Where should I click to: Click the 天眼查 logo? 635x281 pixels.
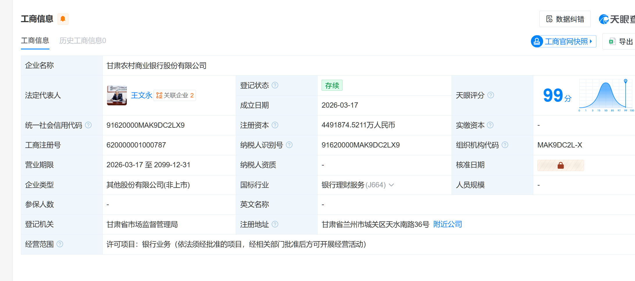(617, 19)
